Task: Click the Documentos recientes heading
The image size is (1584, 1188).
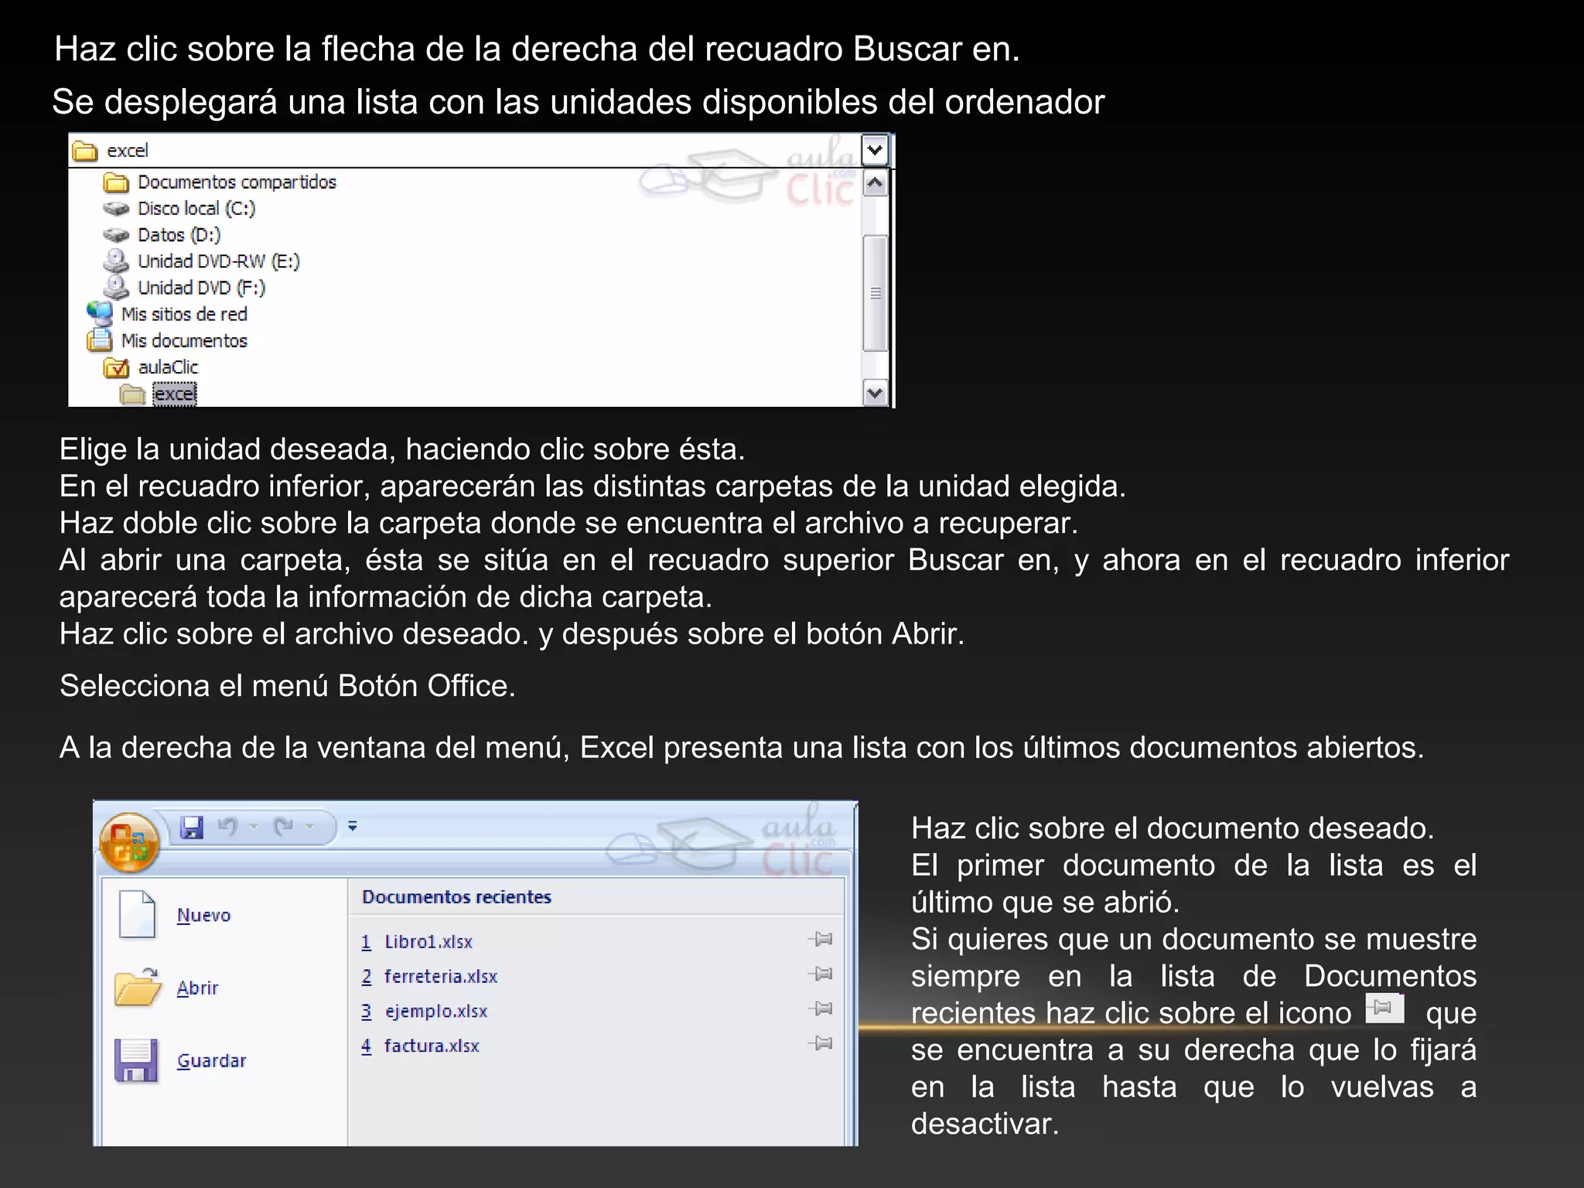Action: [456, 897]
